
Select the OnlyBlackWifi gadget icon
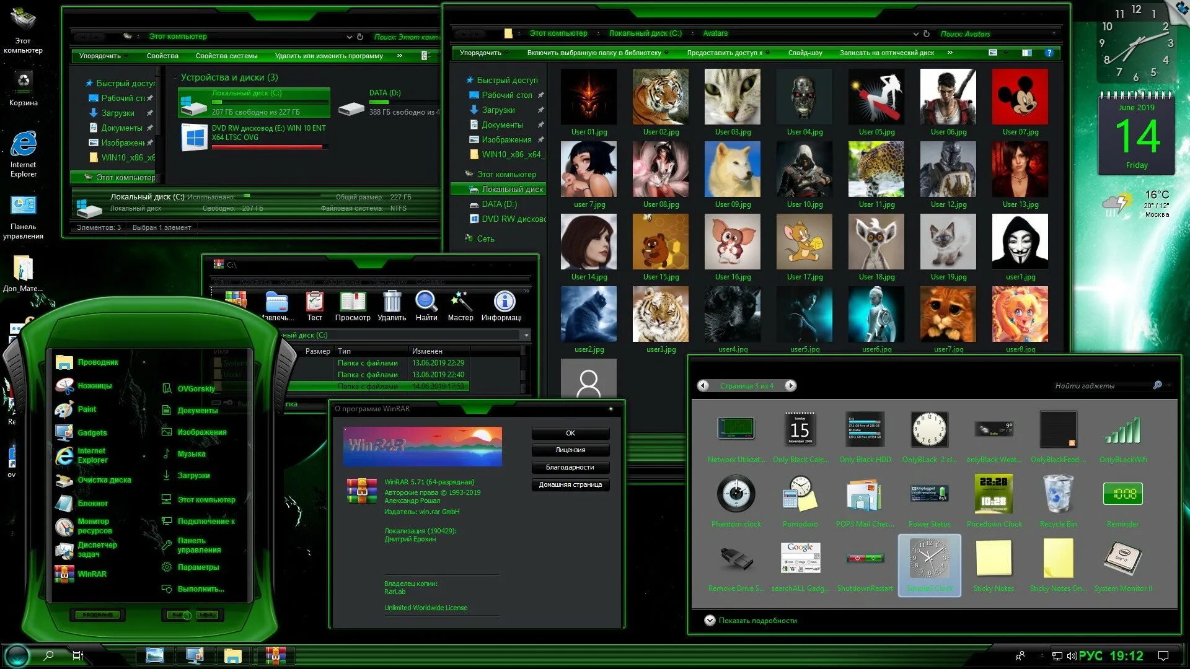tap(1122, 430)
